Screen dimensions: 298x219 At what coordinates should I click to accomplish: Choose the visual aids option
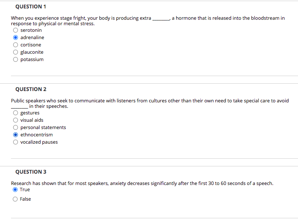(15, 120)
